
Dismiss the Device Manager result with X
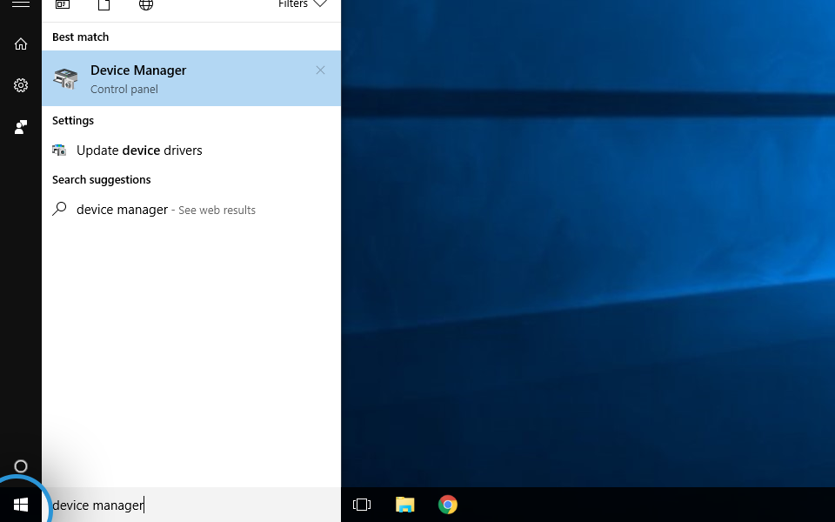pos(320,70)
